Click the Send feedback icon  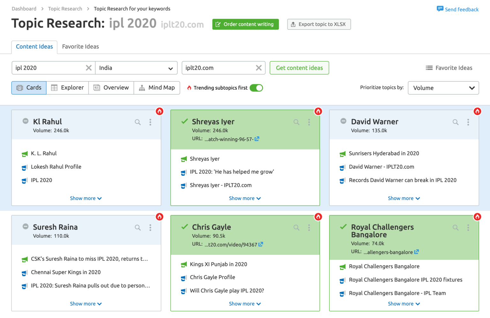click(x=440, y=9)
